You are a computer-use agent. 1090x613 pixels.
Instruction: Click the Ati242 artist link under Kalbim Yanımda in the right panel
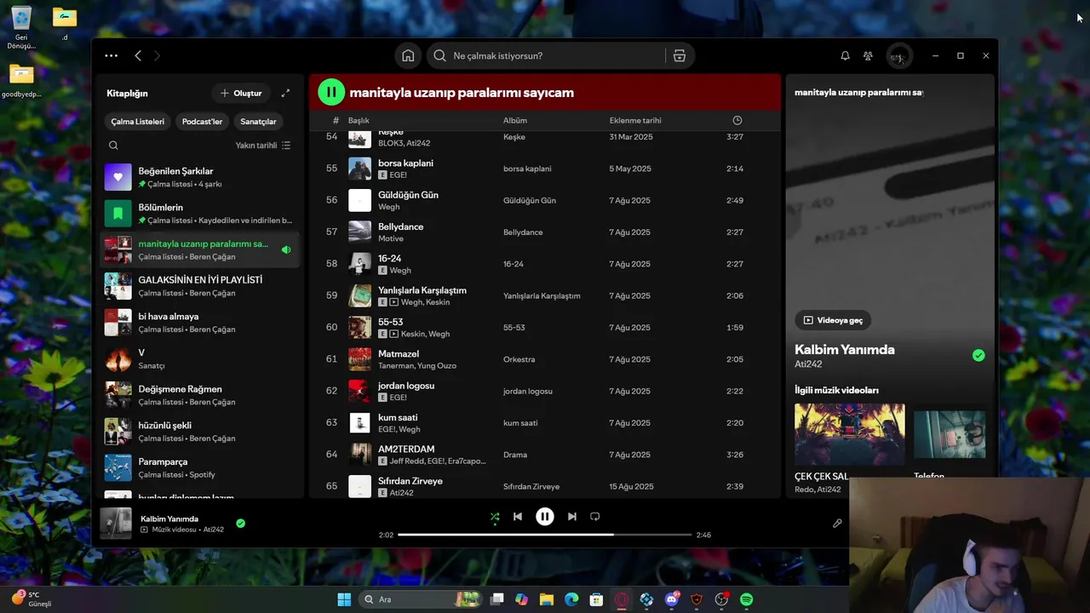click(x=808, y=364)
